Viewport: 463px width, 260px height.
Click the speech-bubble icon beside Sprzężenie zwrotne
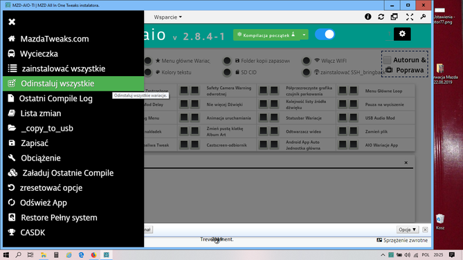379,240
